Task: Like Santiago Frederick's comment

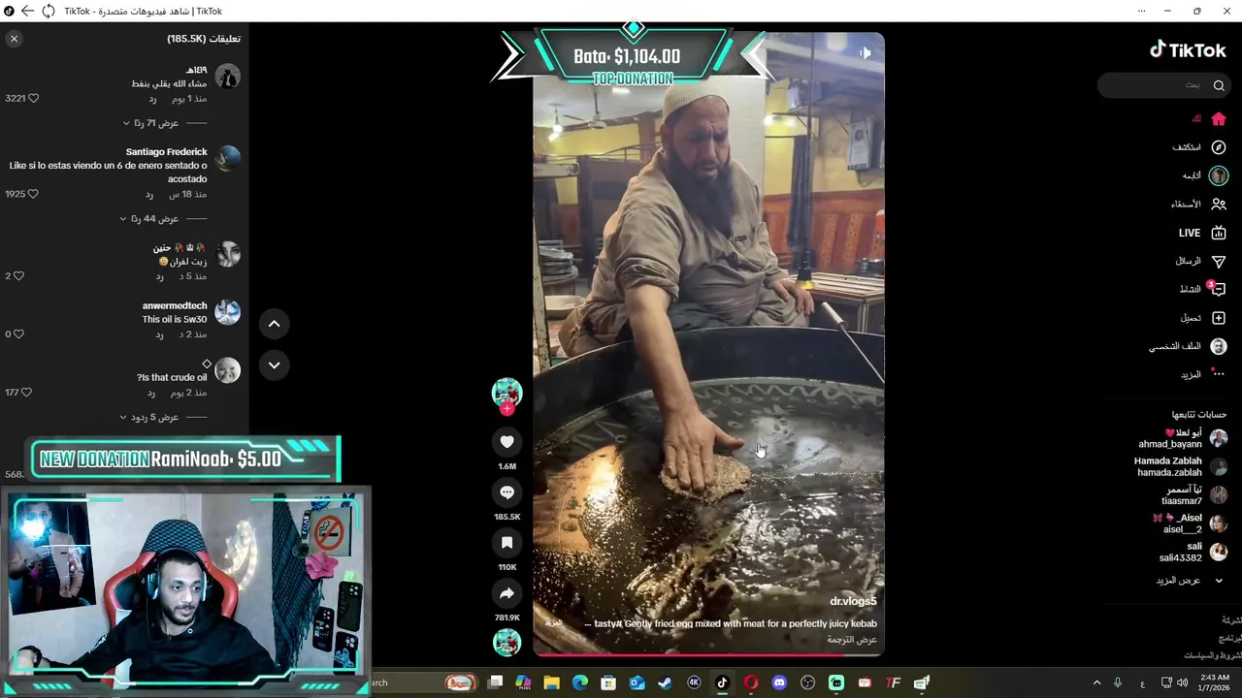Action: click(33, 194)
